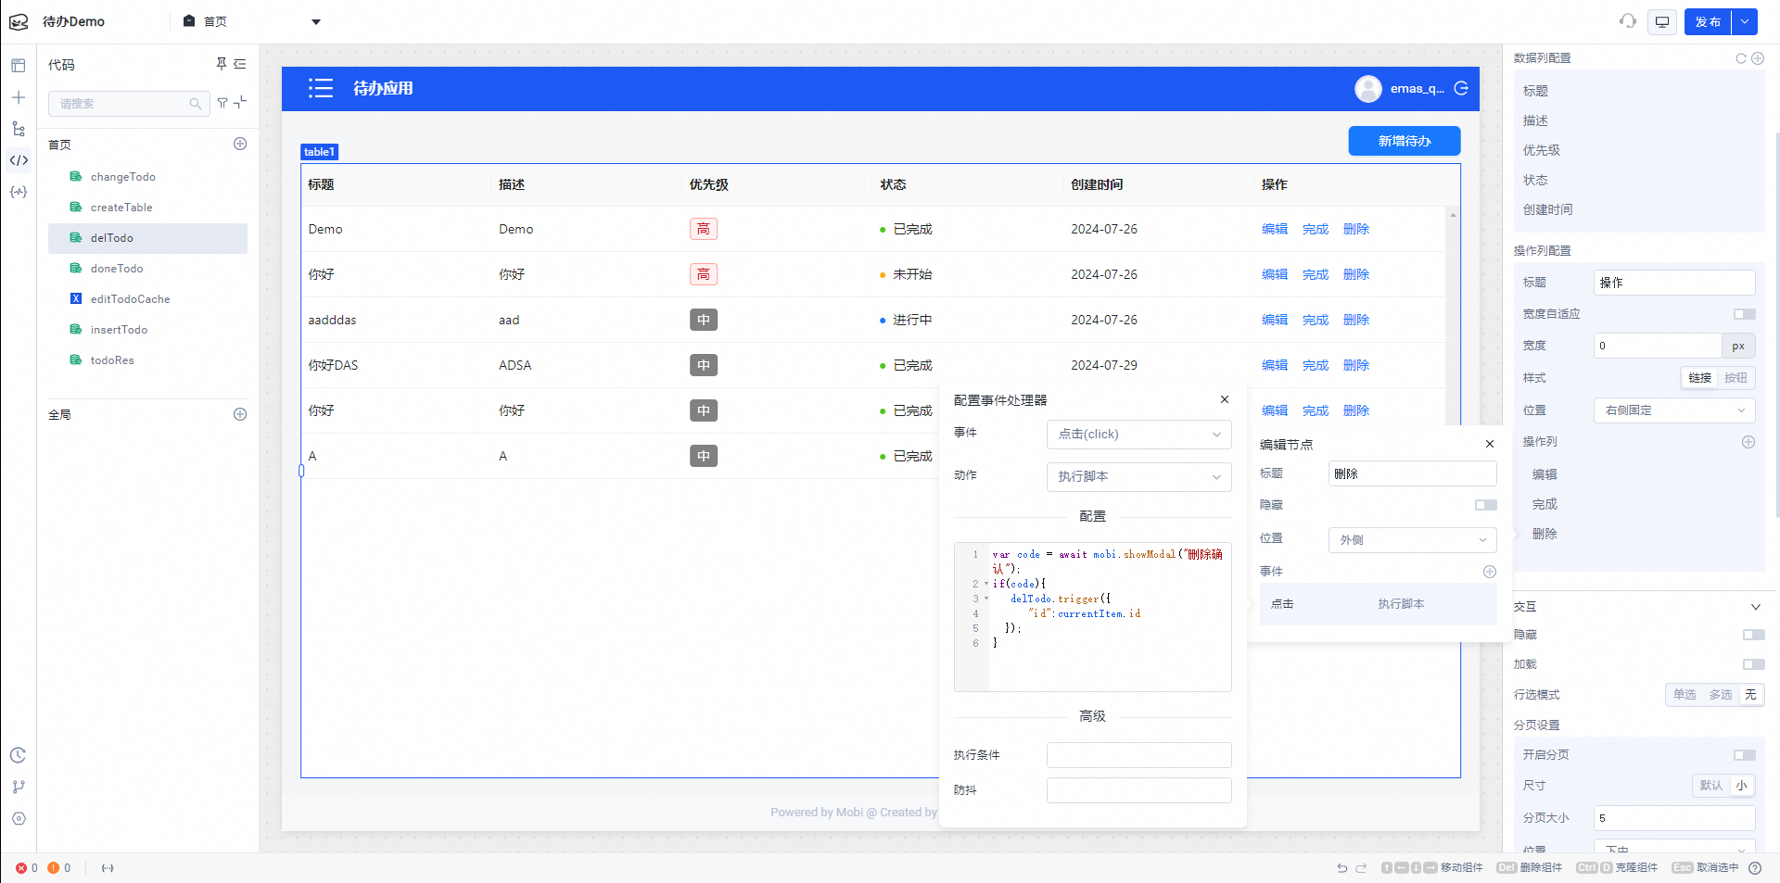This screenshot has width=1780, height=883.
Task: Click the desktop preview icon in top bar
Action: click(x=1662, y=21)
